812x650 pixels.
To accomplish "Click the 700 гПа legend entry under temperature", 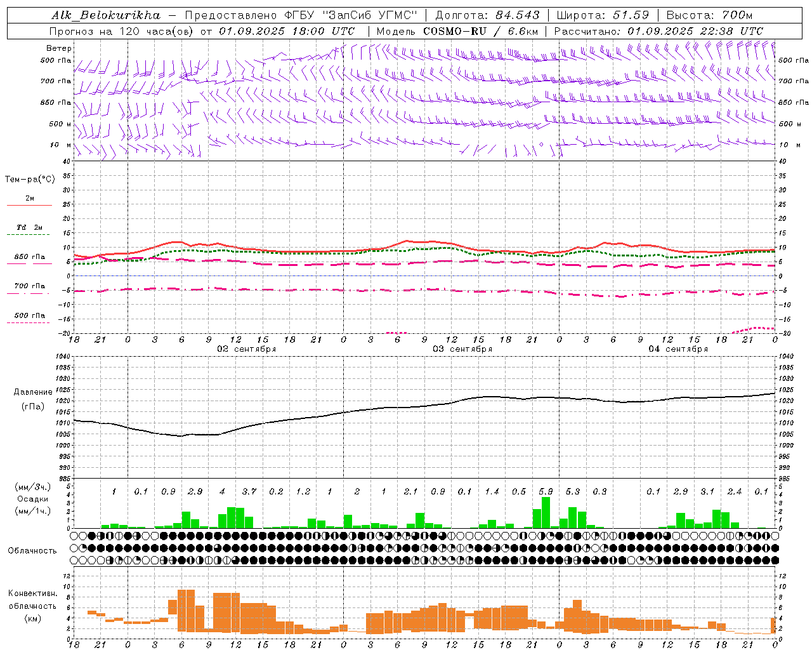I will [30, 286].
